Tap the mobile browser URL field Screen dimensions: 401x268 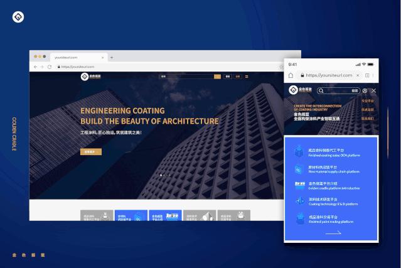pyautogui.click(x=329, y=75)
